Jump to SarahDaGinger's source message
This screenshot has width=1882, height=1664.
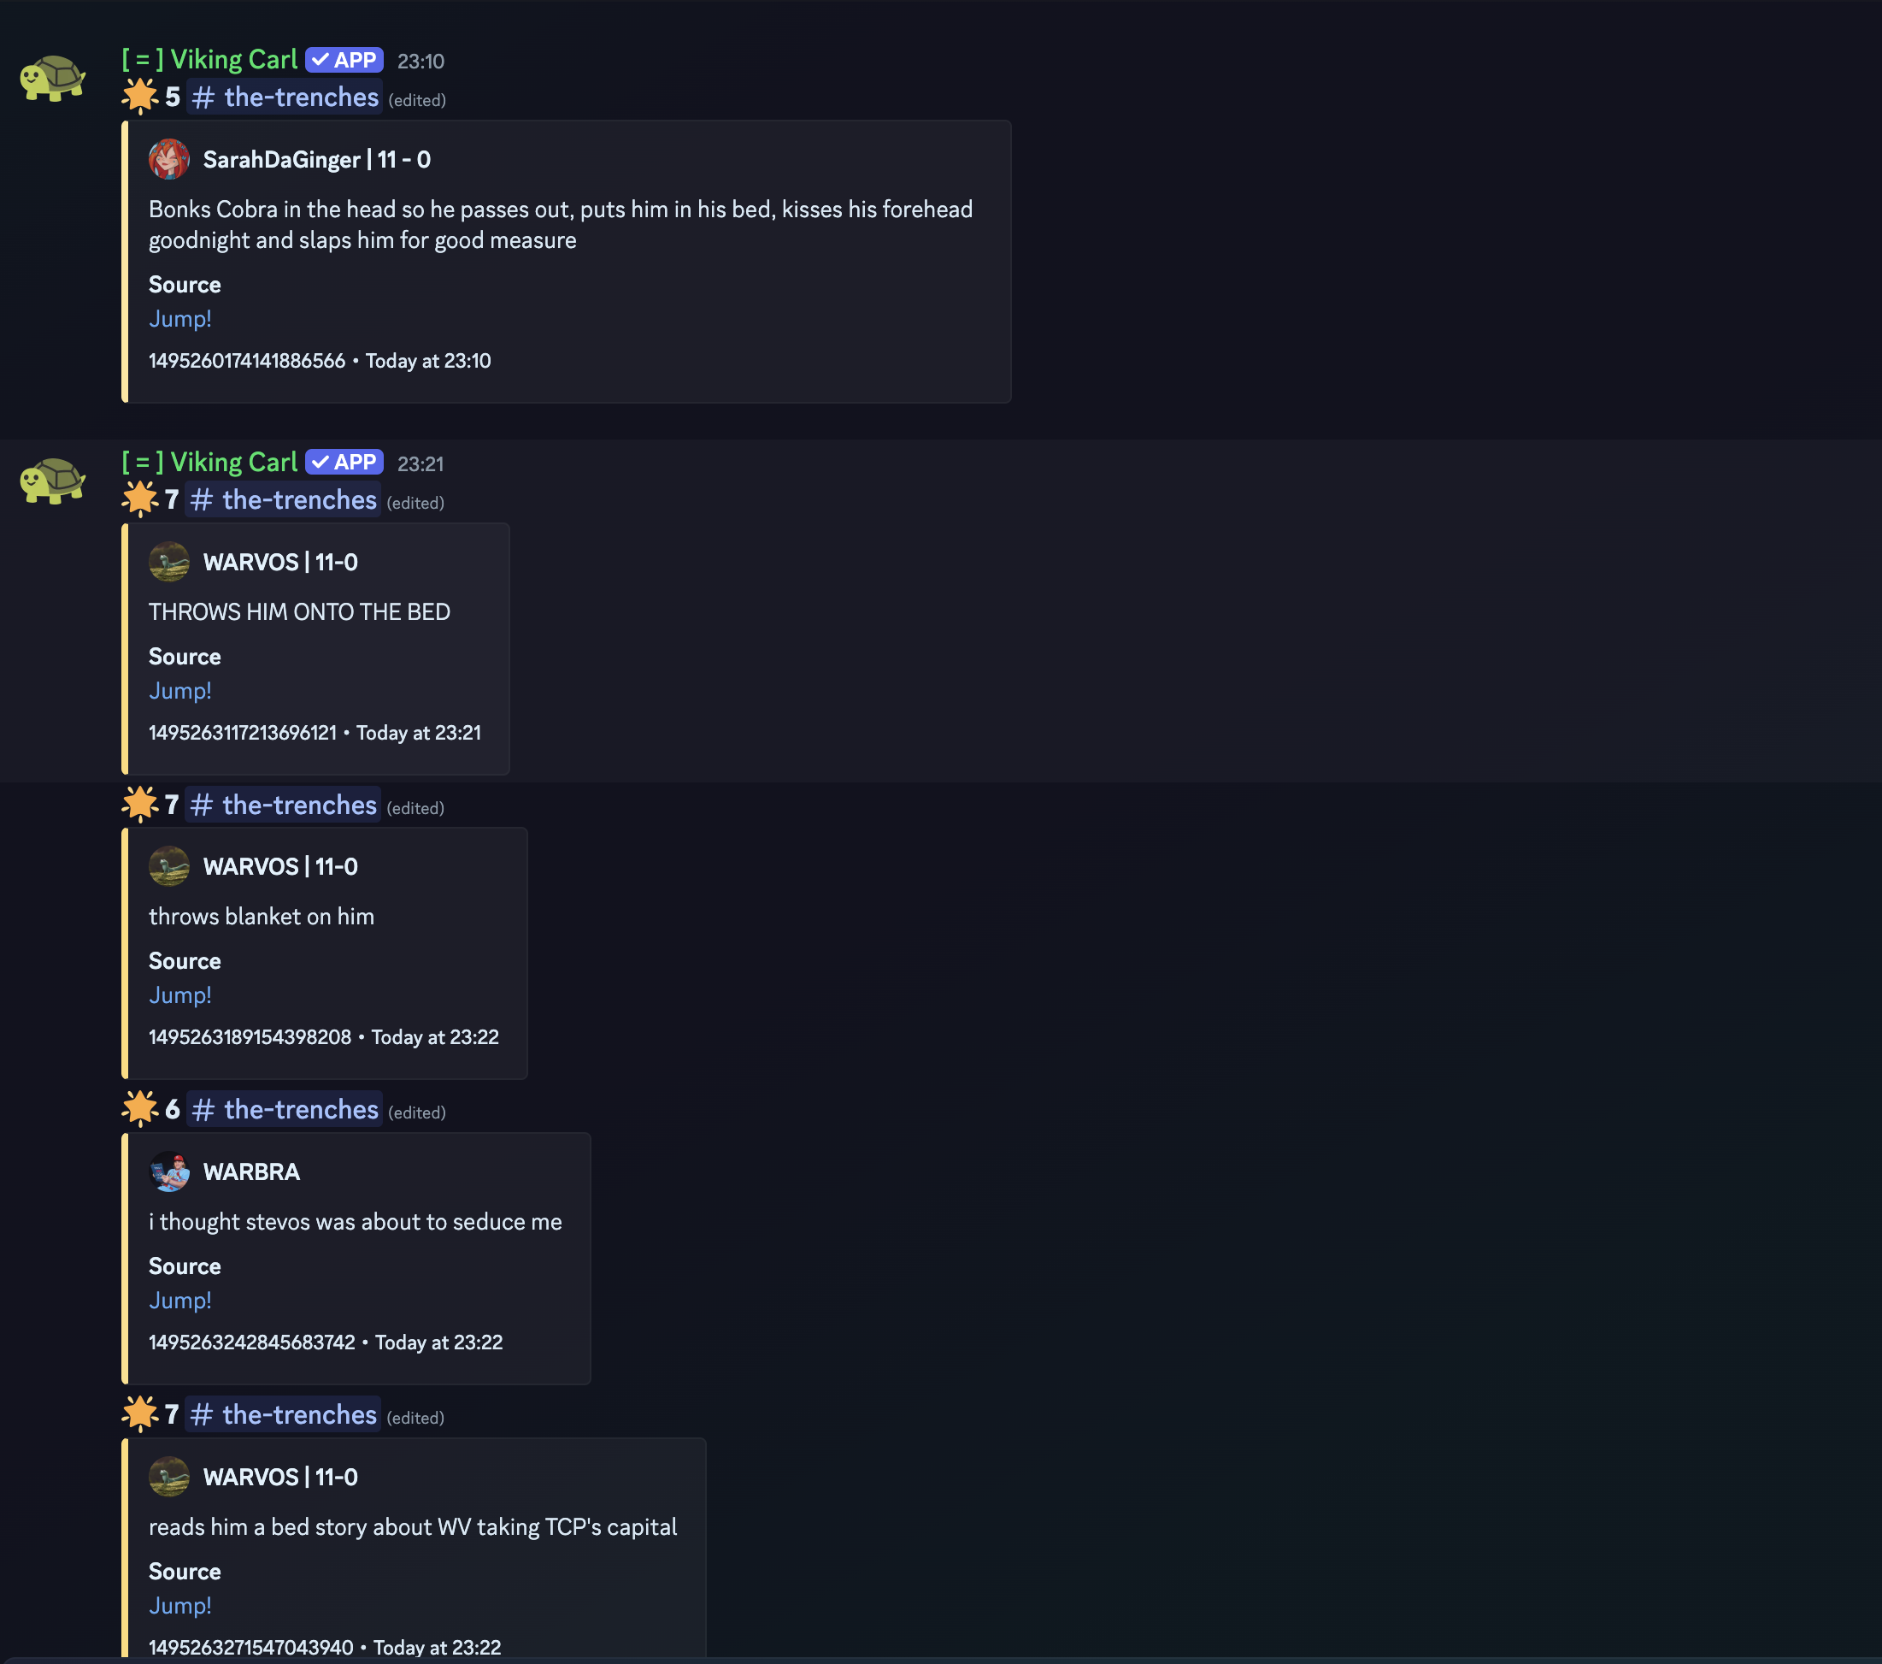tap(180, 319)
